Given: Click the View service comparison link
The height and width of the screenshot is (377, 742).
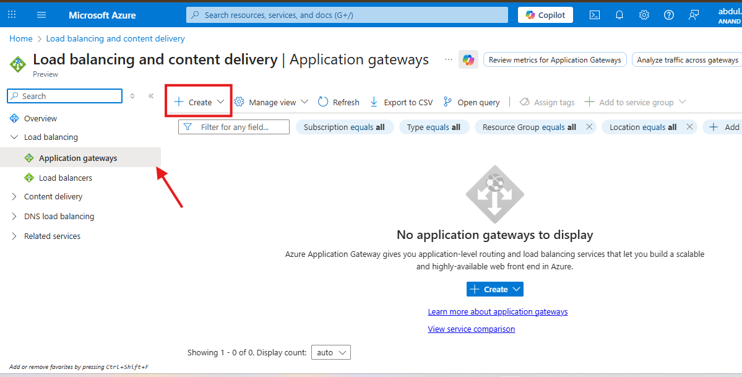Looking at the screenshot, I should coord(471,329).
